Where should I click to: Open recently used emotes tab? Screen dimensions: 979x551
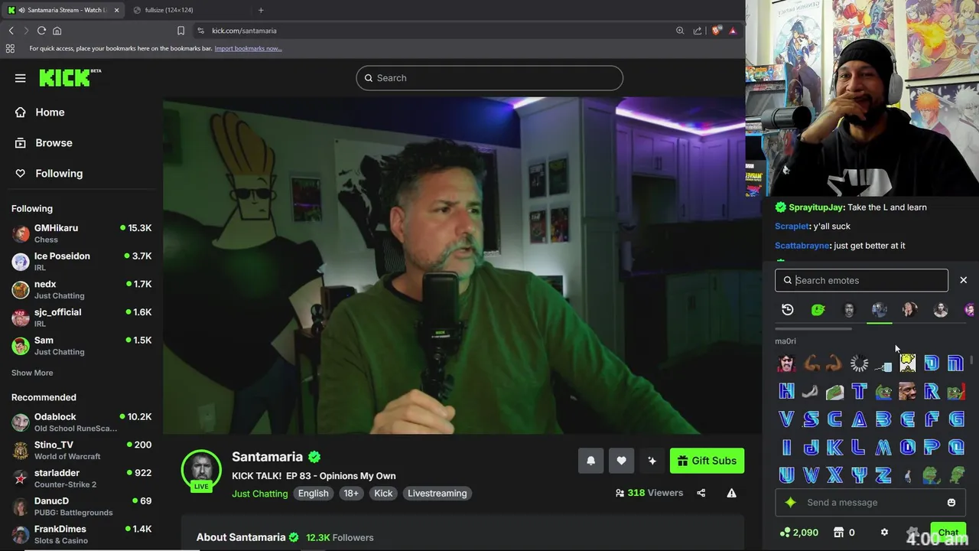(788, 310)
